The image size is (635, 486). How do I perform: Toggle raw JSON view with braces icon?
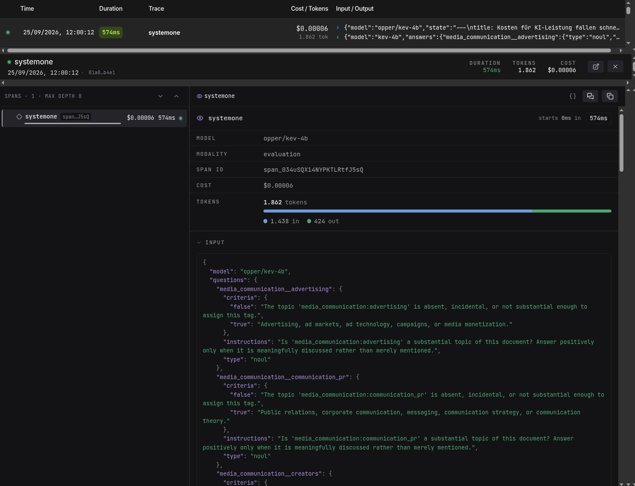point(573,96)
